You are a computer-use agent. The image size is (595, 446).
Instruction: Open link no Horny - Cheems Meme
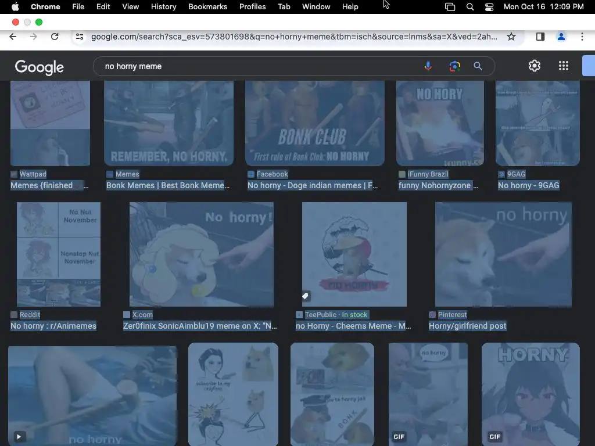pyautogui.click(x=353, y=326)
